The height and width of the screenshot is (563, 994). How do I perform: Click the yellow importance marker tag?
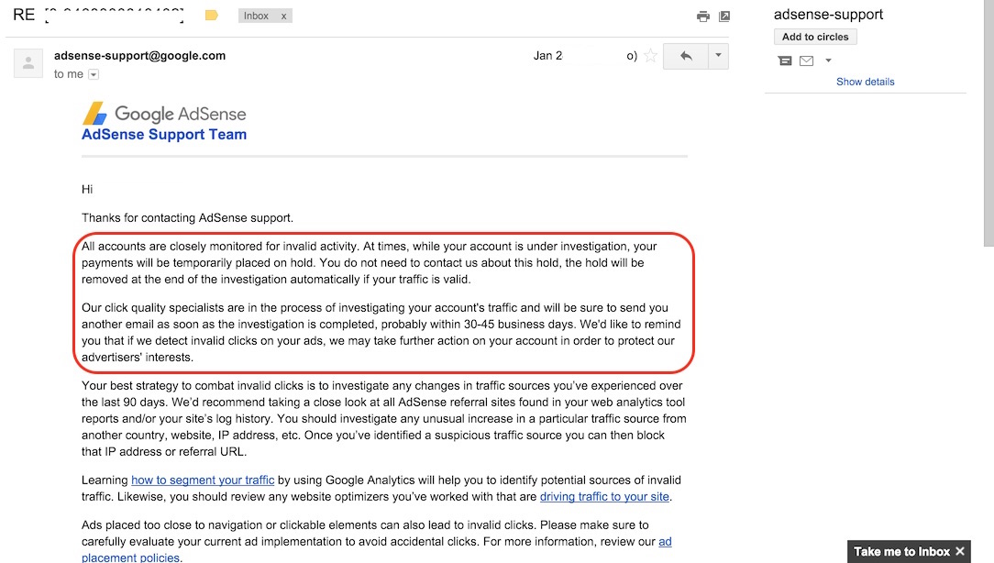pyautogui.click(x=211, y=16)
